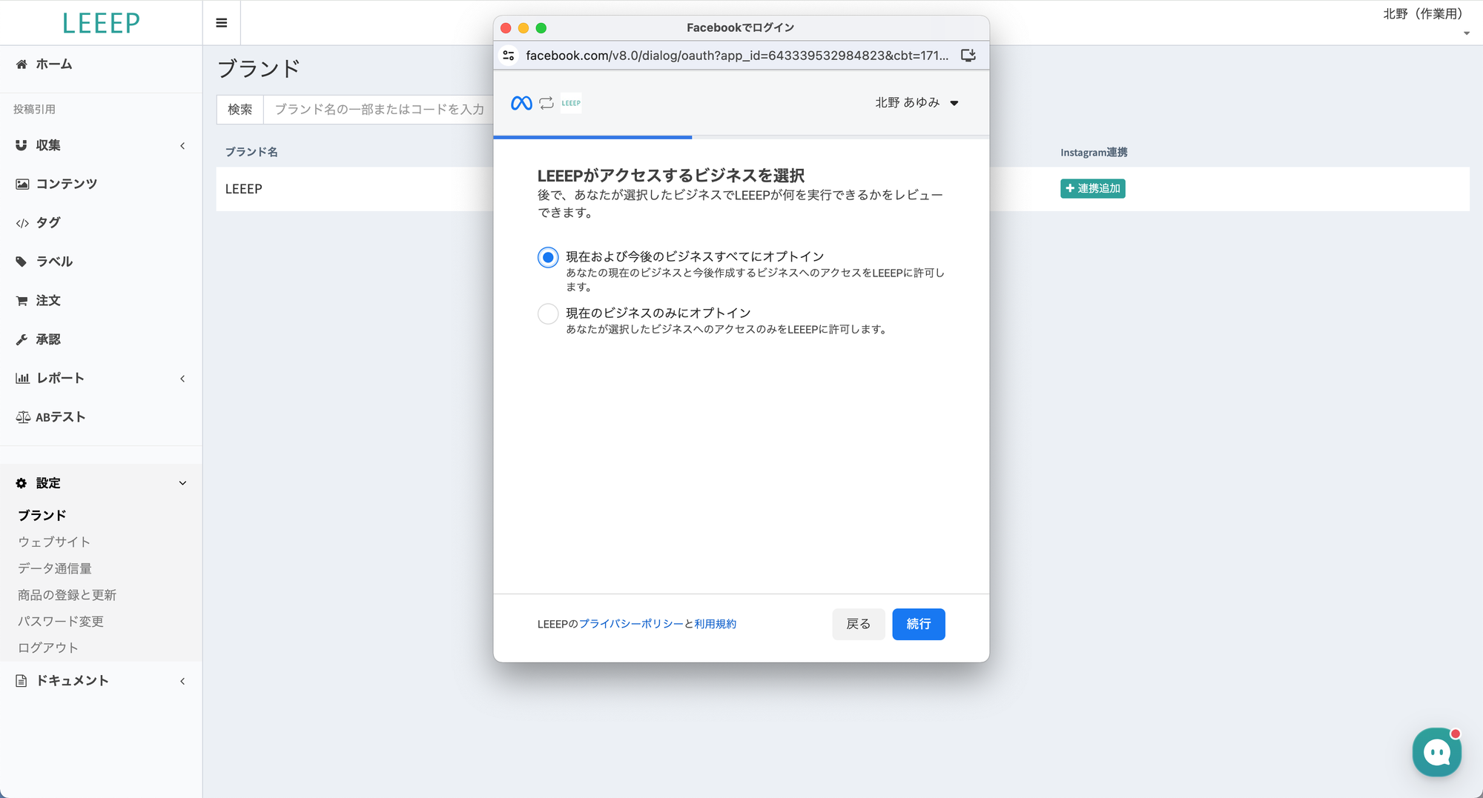Open the ABテスト menu item
This screenshot has height=798, width=1483.
click(x=61, y=417)
